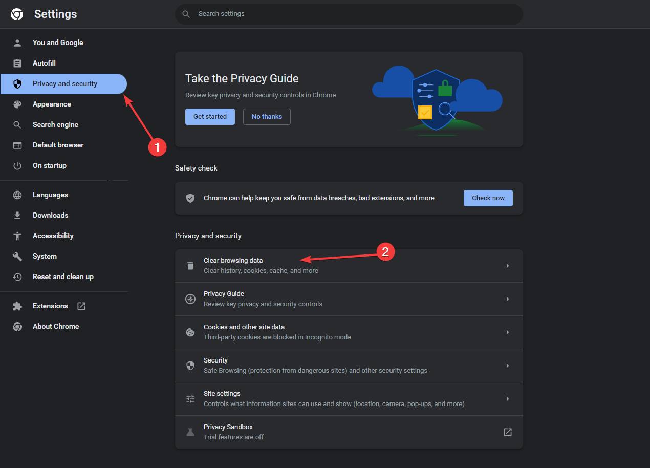Select Reset and clean up in the sidebar
Viewport: 650px width, 468px height.
[x=62, y=276]
